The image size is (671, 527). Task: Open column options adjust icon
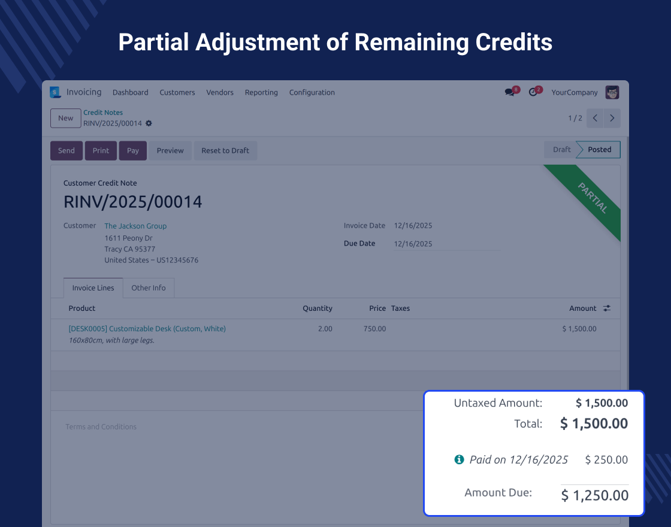(x=607, y=308)
